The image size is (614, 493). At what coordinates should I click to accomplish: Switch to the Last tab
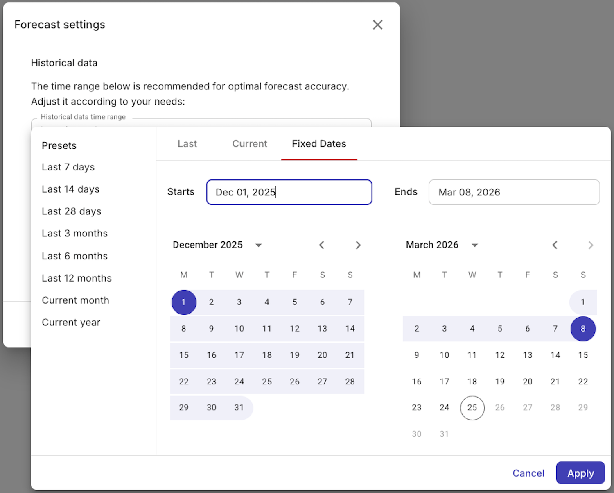point(187,144)
